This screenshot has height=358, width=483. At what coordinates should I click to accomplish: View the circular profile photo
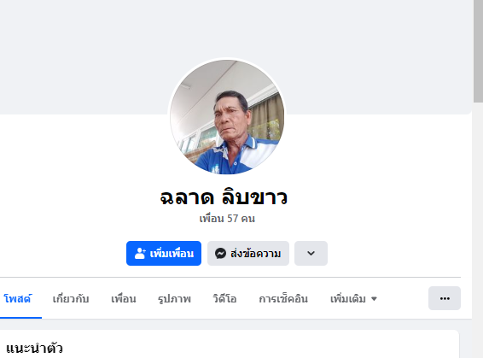227,117
